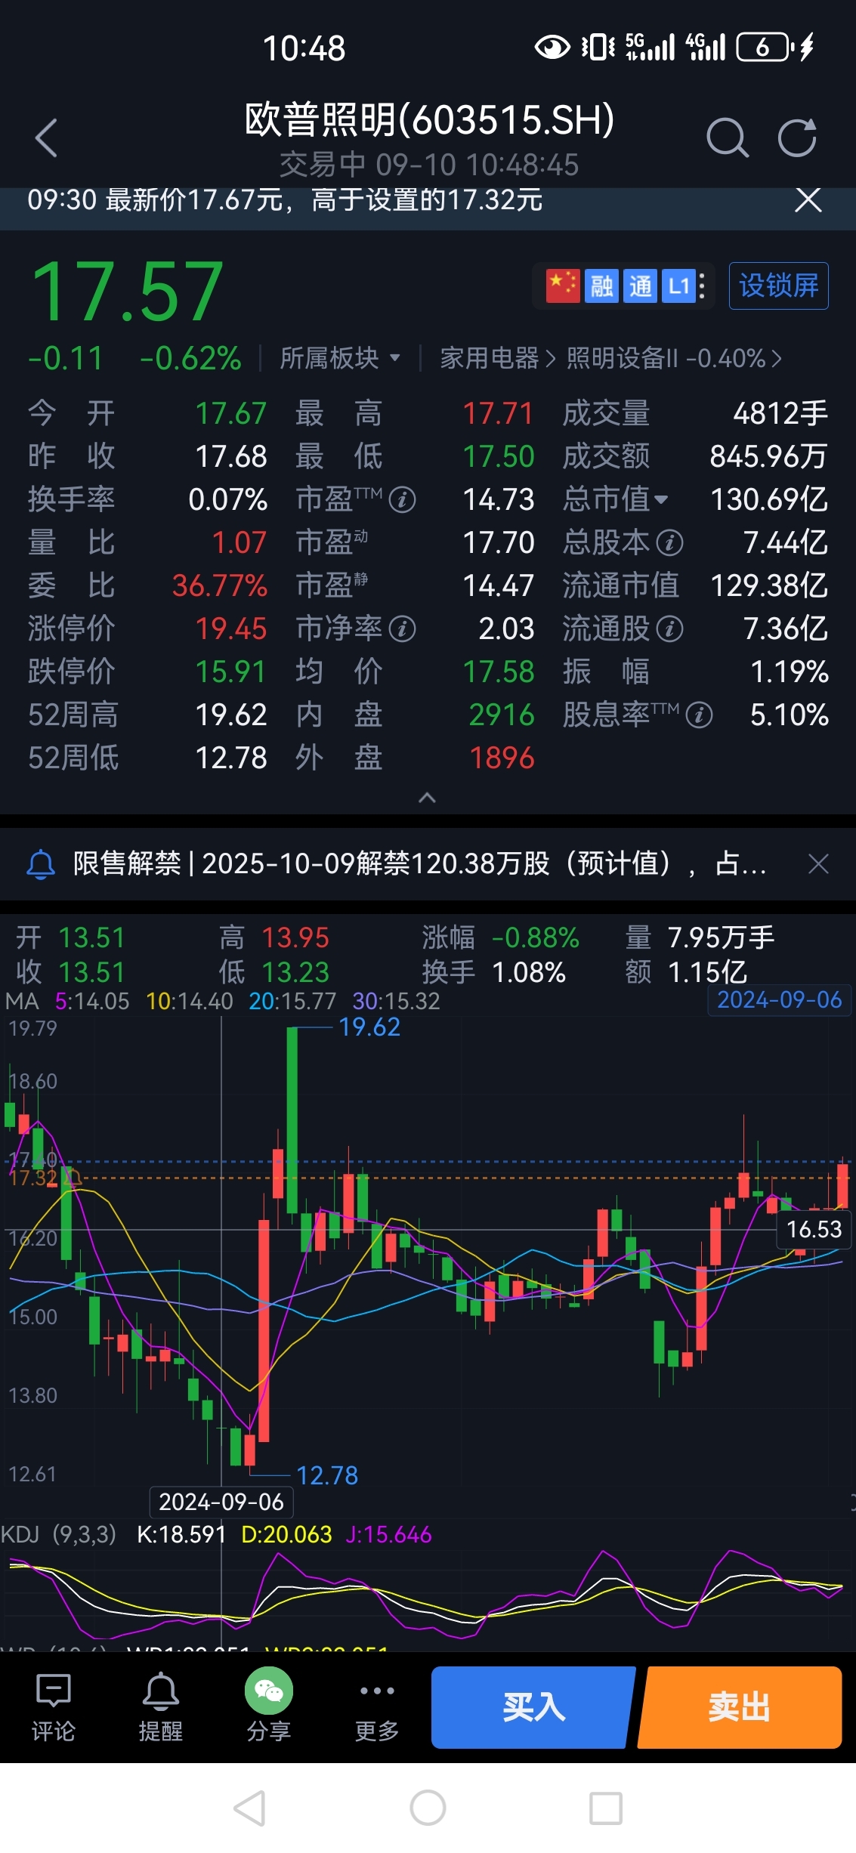Tap the L1 quote level badge
This screenshot has height=1853, width=856.
coord(678,286)
